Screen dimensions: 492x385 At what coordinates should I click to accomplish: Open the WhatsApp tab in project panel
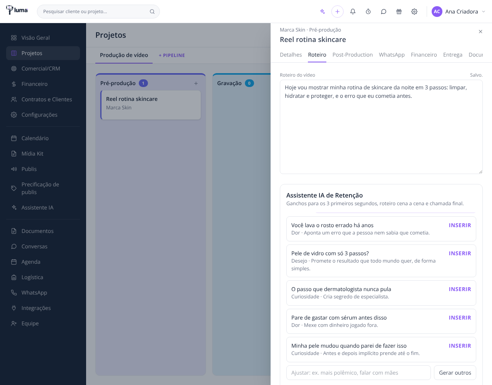click(x=392, y=55)
